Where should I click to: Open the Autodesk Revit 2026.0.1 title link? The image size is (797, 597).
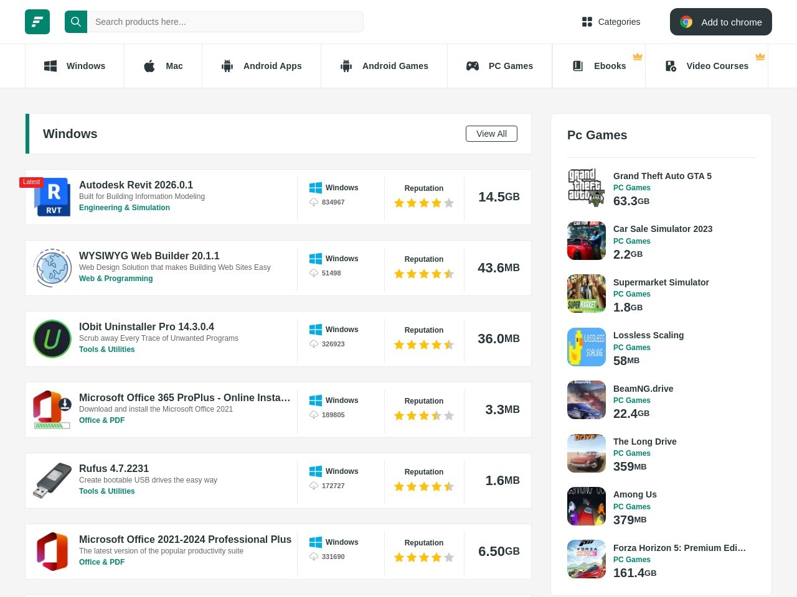coord(136,185)
